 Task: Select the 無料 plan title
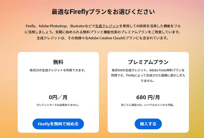tap(58, 62)
